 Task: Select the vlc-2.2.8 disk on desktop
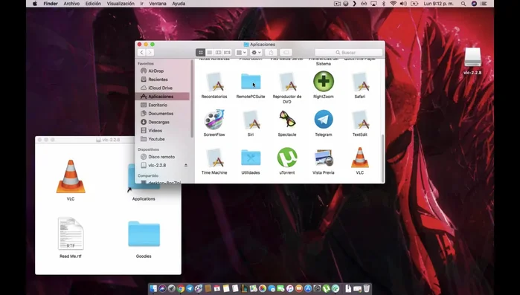(472, 57)
